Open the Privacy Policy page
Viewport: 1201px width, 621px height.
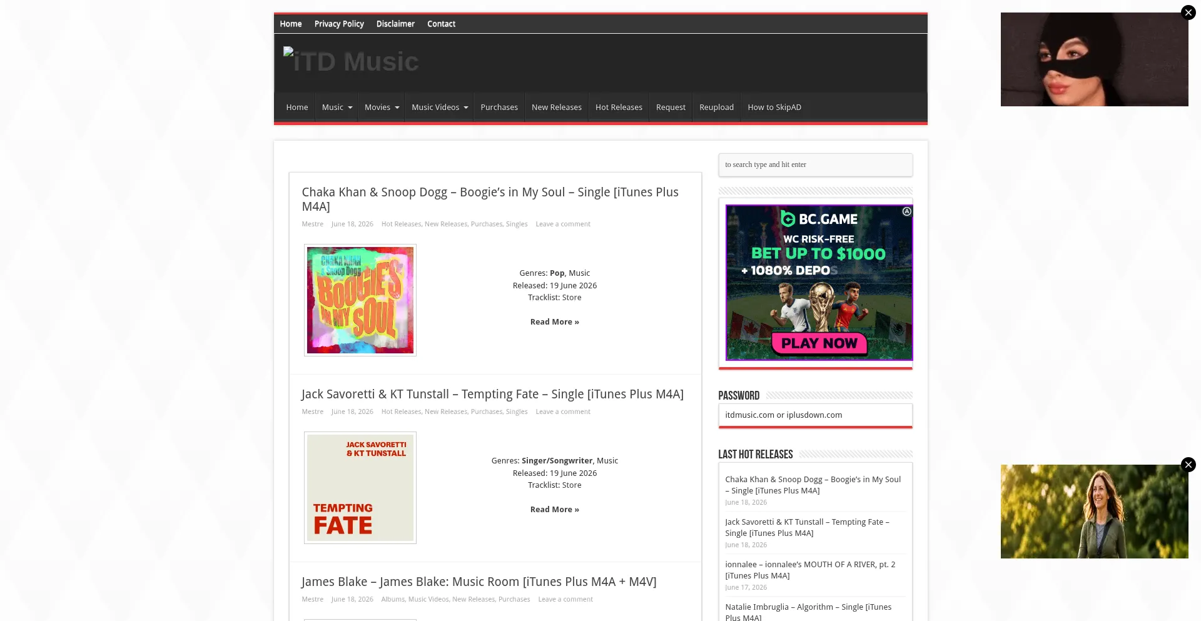[339, 24]
